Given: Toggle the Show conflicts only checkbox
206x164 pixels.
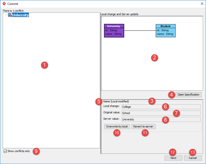Looking at the screenshot, I should click(5, 151).
